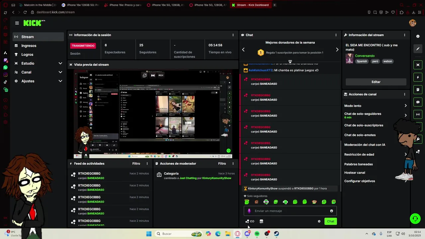Click the Kick logo
The width and height of the screenshot is (425, 239).
[34, 23]
